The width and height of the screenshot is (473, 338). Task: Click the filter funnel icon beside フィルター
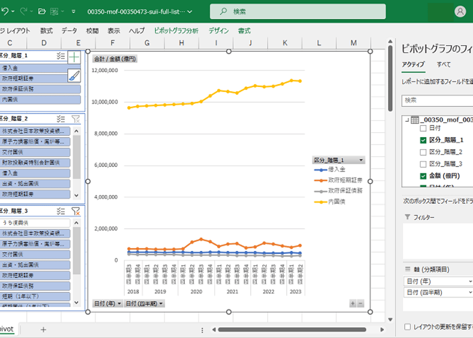coord(407,217)
